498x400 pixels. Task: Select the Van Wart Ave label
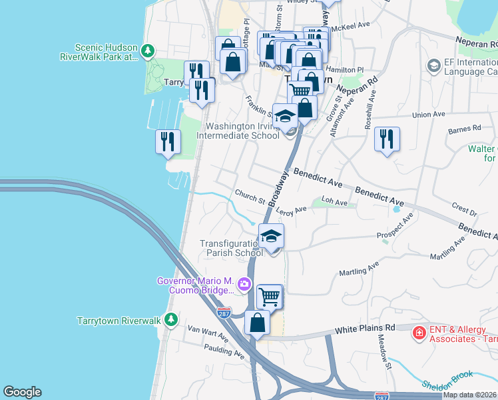(208, 333)
